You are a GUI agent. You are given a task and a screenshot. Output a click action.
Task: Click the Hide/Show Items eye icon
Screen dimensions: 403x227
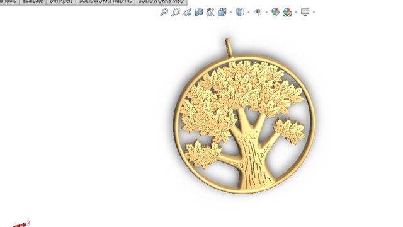click(258, 12)
